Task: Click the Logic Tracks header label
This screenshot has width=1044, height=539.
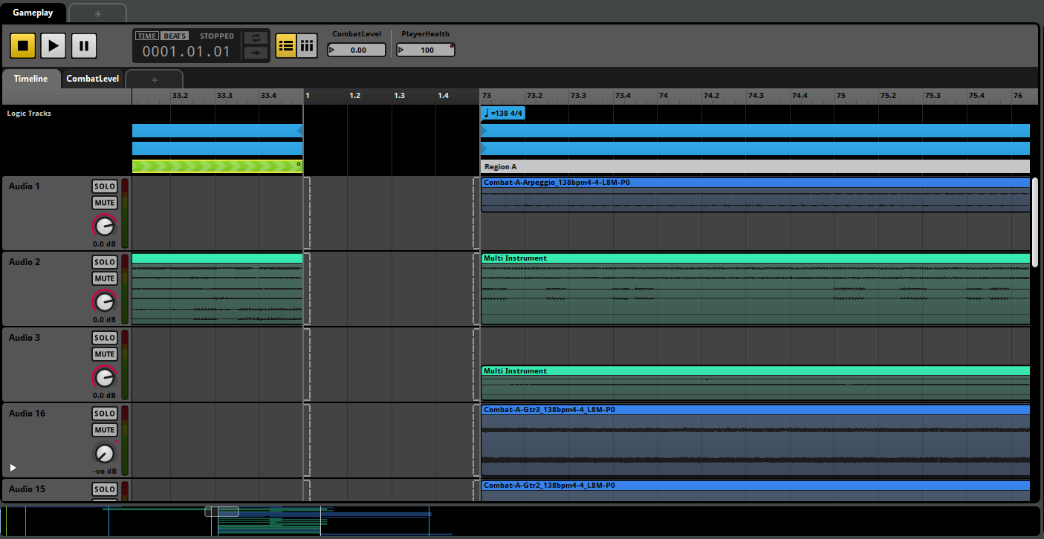Action: (x=29, y=114)
